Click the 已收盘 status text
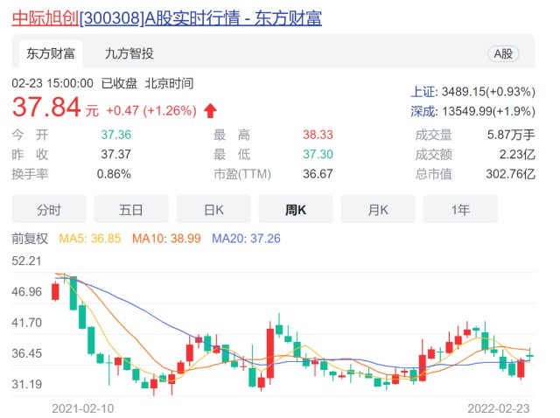This screenshot has width=560, height=418. pos(119,84)
